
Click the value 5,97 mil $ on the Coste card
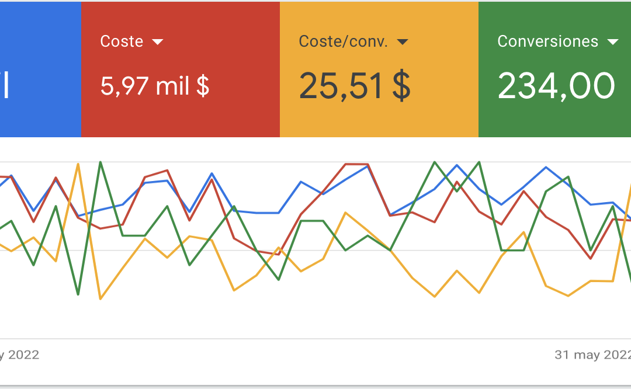(155, 86)
